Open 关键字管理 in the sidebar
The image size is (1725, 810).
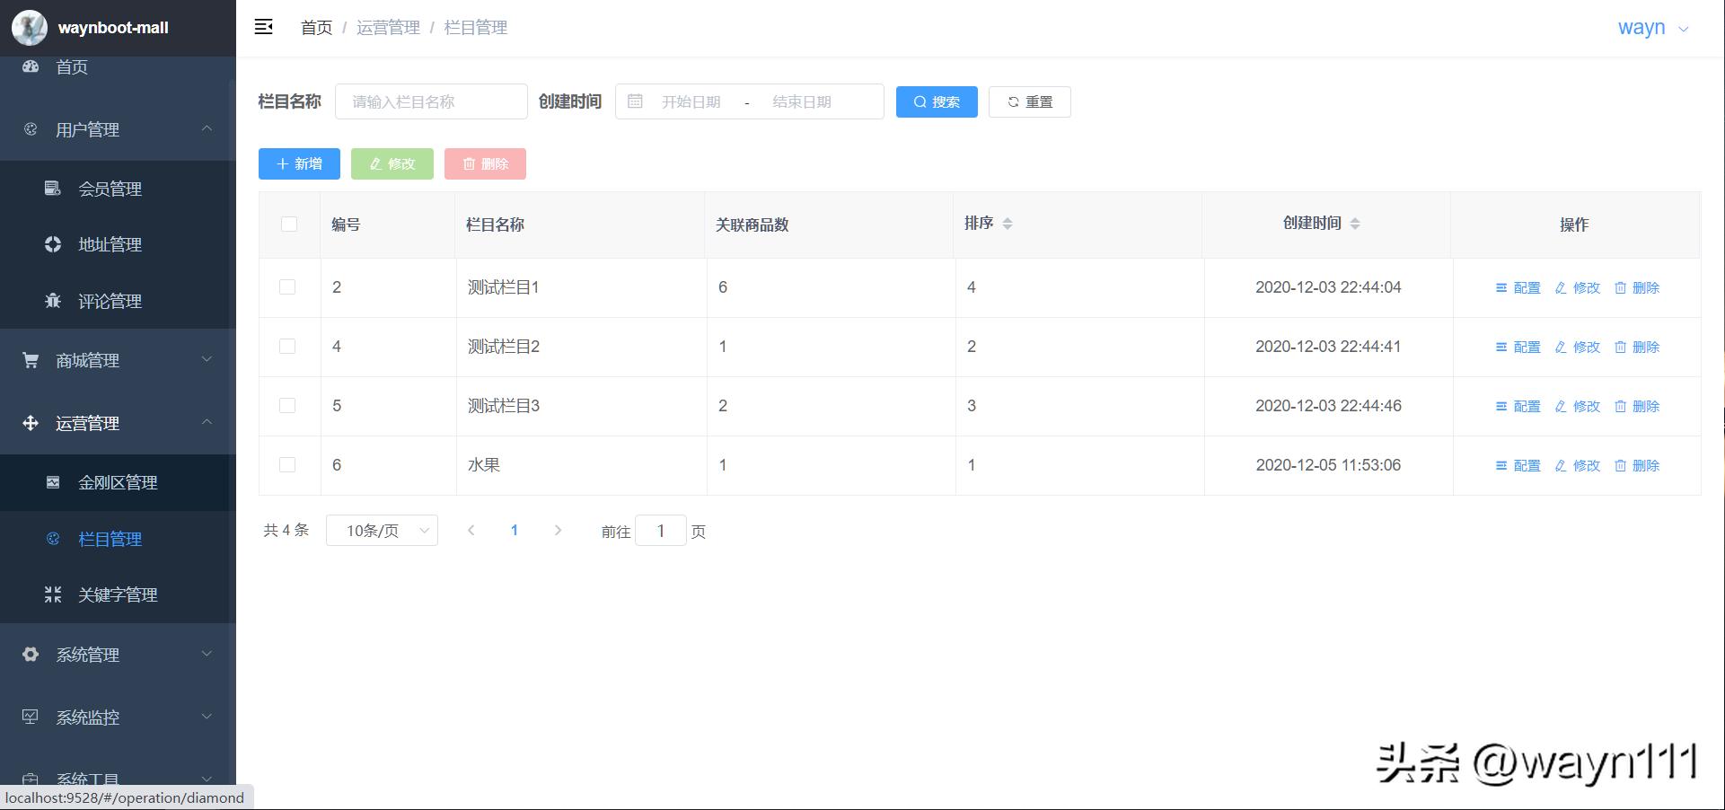coord(118,595)
